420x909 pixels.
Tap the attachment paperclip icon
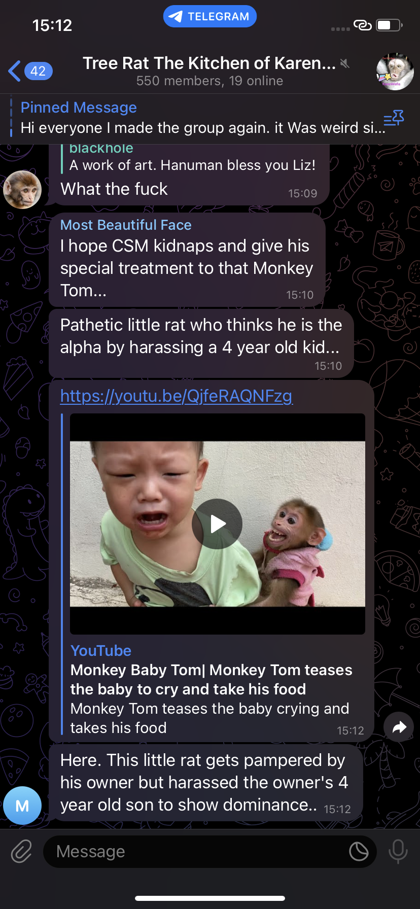click(x=22, y=851)
